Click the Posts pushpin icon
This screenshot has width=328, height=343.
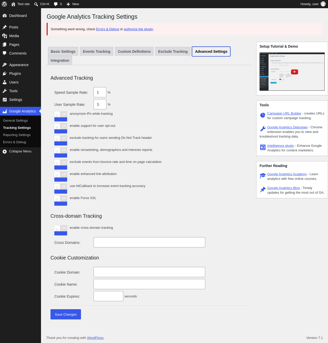pyautogui.click(x=5, y=27)
